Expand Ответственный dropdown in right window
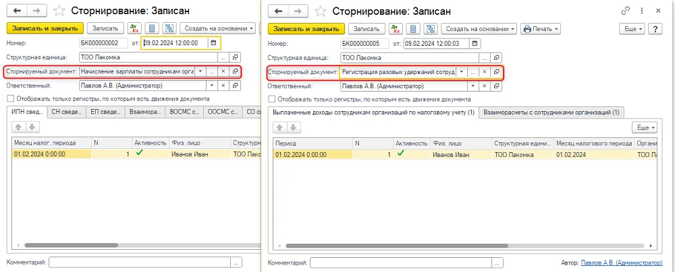 (x=473, y=86)
